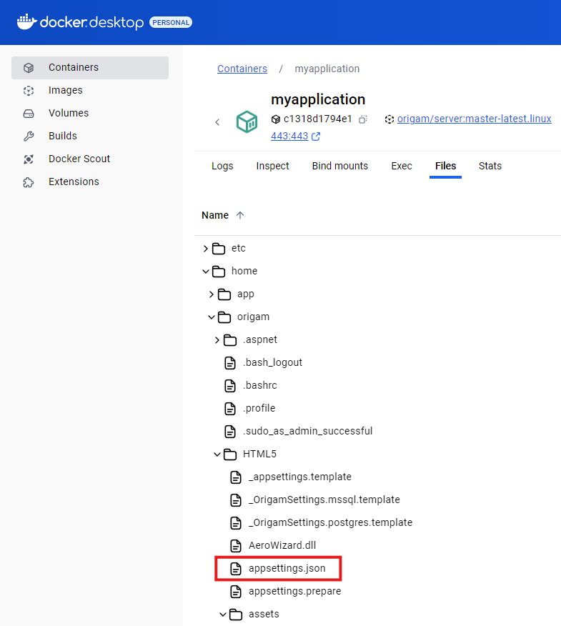Click the green myapplication container icon

(x=247, y=121)
